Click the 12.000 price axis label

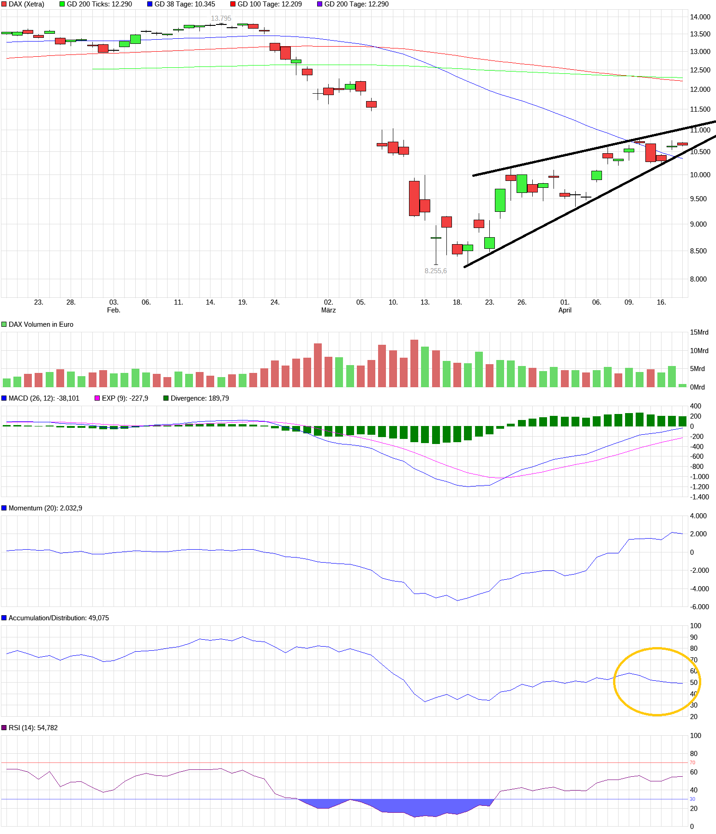[700, 90]
